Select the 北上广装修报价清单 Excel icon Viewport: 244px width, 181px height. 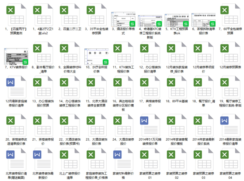[x=70, y=159]
